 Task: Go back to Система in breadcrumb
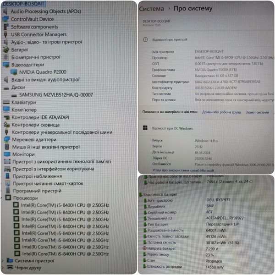[152, 9]
